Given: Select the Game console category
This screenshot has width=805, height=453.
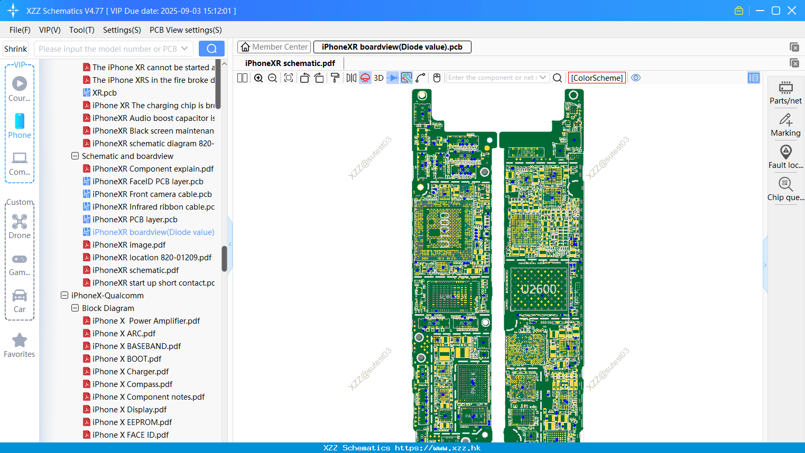Looking at the screenshot, I should click(20, 264).
